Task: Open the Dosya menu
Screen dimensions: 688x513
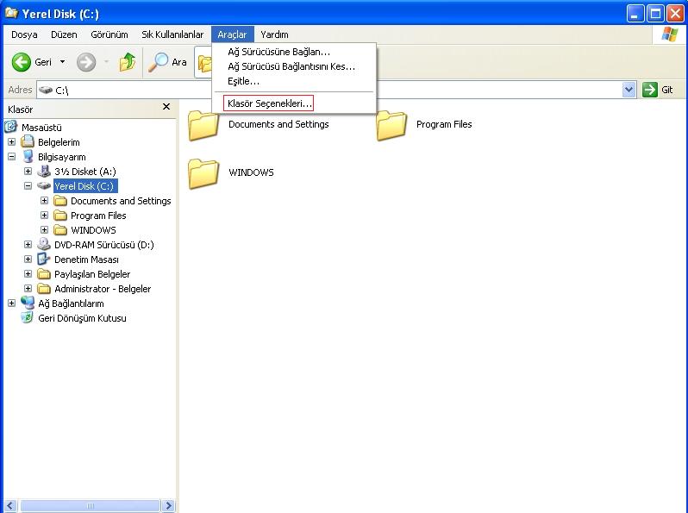Action: [24, 34]
